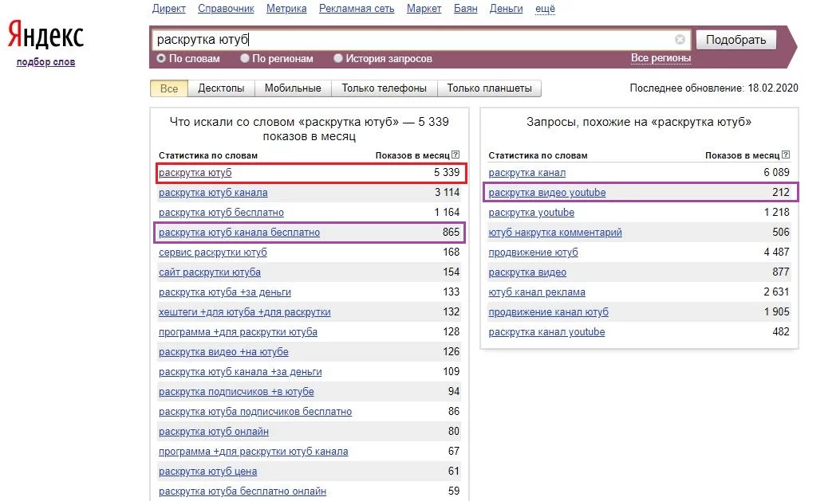This screenshot has height=501, width=840.
Task: Open Директ in the top navigation
Action: 169,9
